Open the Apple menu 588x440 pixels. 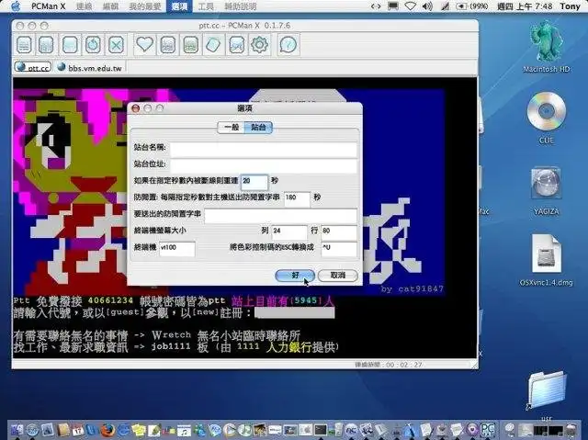pyautogui.click(x=16, y=6)
